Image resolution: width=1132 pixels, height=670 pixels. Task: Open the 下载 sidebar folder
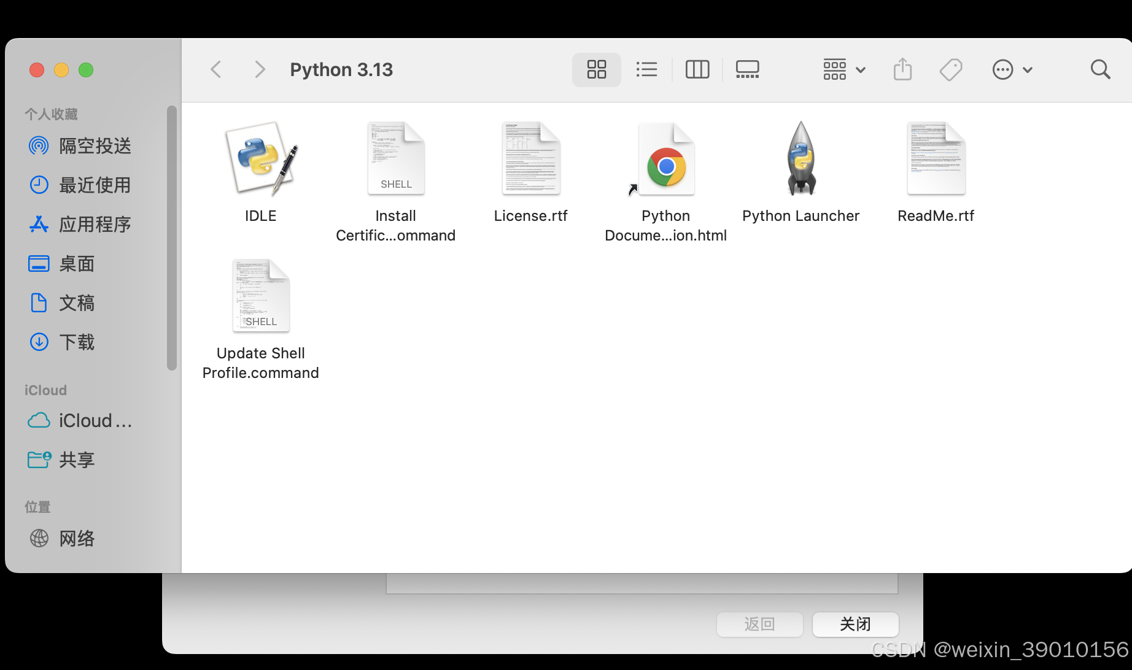(x=77, y=342)
